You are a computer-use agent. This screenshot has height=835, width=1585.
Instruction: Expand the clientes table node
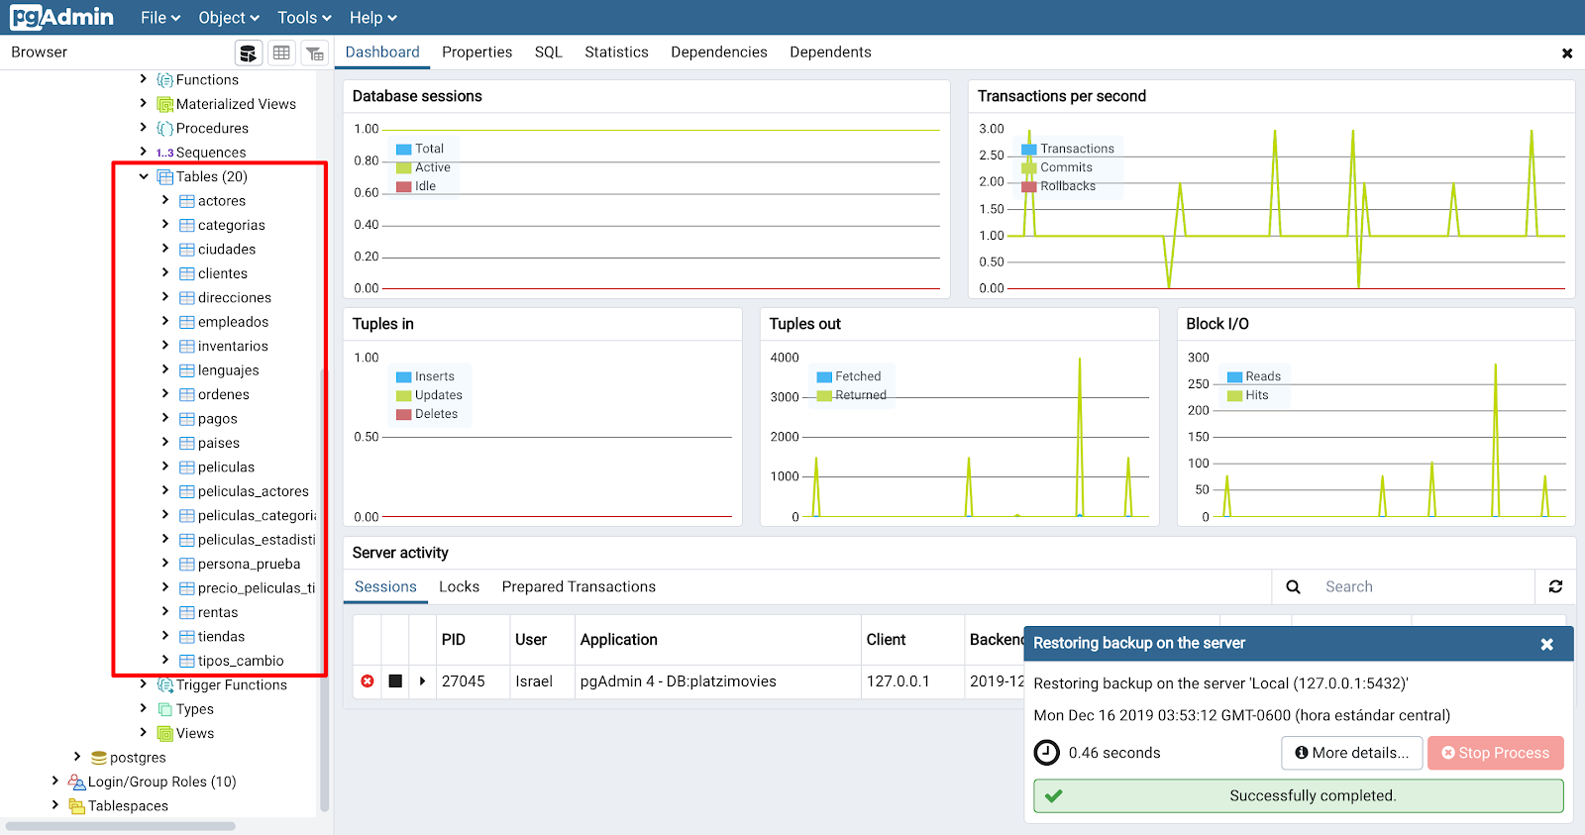(165, 272)
